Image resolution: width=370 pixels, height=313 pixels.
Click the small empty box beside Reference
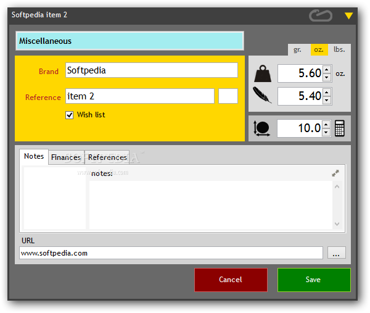click(228, 96)
